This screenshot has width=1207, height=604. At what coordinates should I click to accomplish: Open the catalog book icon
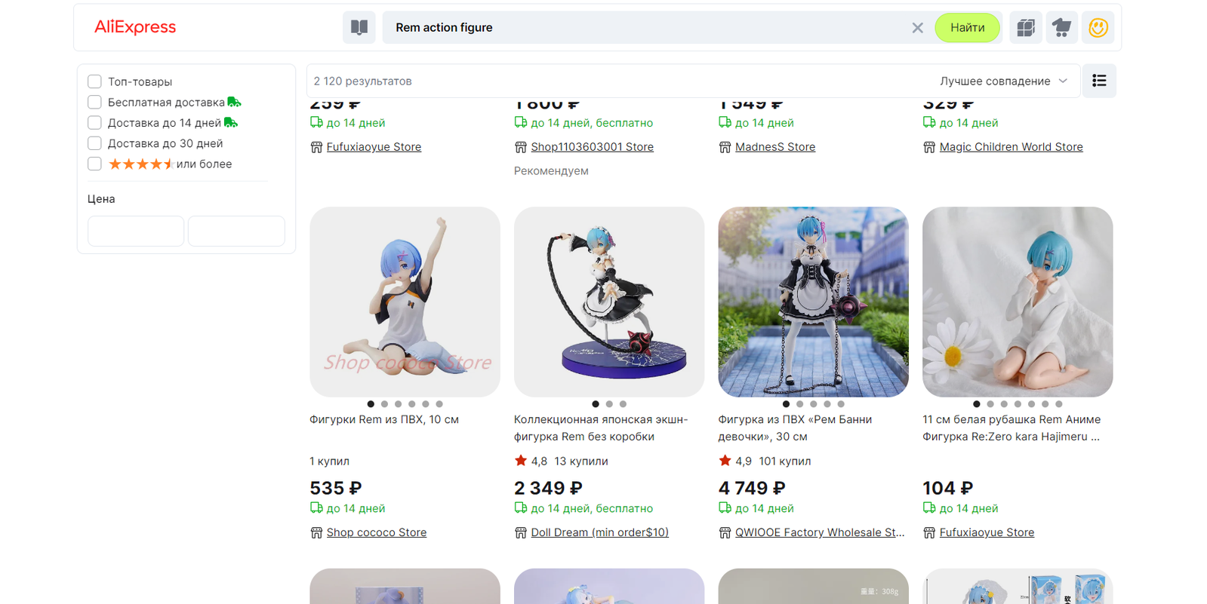pos(359,28)
